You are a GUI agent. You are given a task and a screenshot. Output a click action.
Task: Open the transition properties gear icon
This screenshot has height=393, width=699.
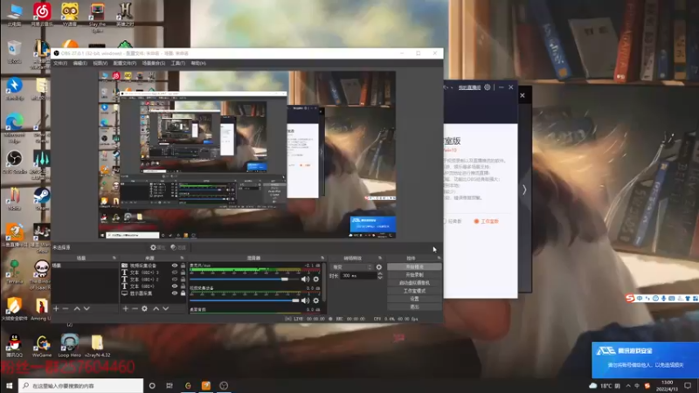[379, 267]
